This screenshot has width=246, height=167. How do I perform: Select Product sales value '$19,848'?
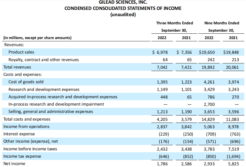tap(231, 52)
